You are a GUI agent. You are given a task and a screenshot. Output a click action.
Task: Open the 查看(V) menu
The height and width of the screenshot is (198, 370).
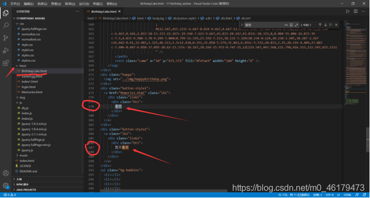point(56,4)
